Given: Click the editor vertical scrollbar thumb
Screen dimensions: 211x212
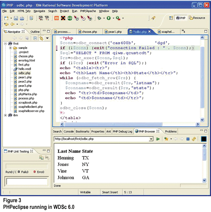Looking at the screenshot, I should (x=202, y=77).
